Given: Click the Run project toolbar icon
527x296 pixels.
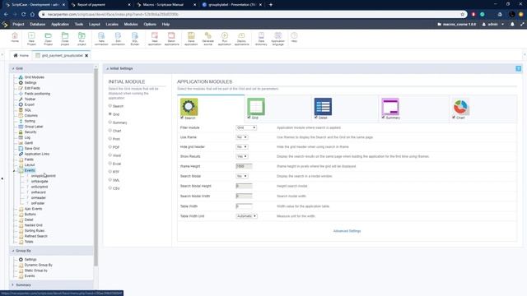Looking at the screenshot, I should click(x=82, y=39).
